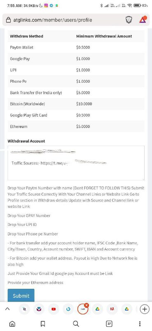Switch to the YouTube tab icon
The width and height of the screenshot is (152, 331).
pos(54,309)
